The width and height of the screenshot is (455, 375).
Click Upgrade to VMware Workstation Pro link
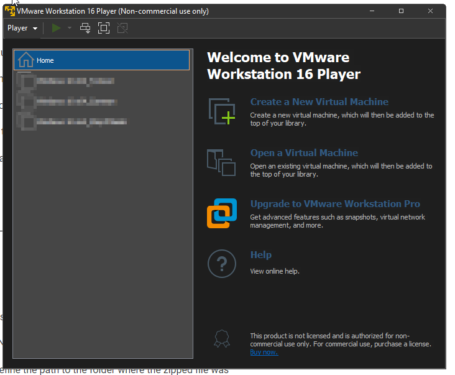click(335, 204)
